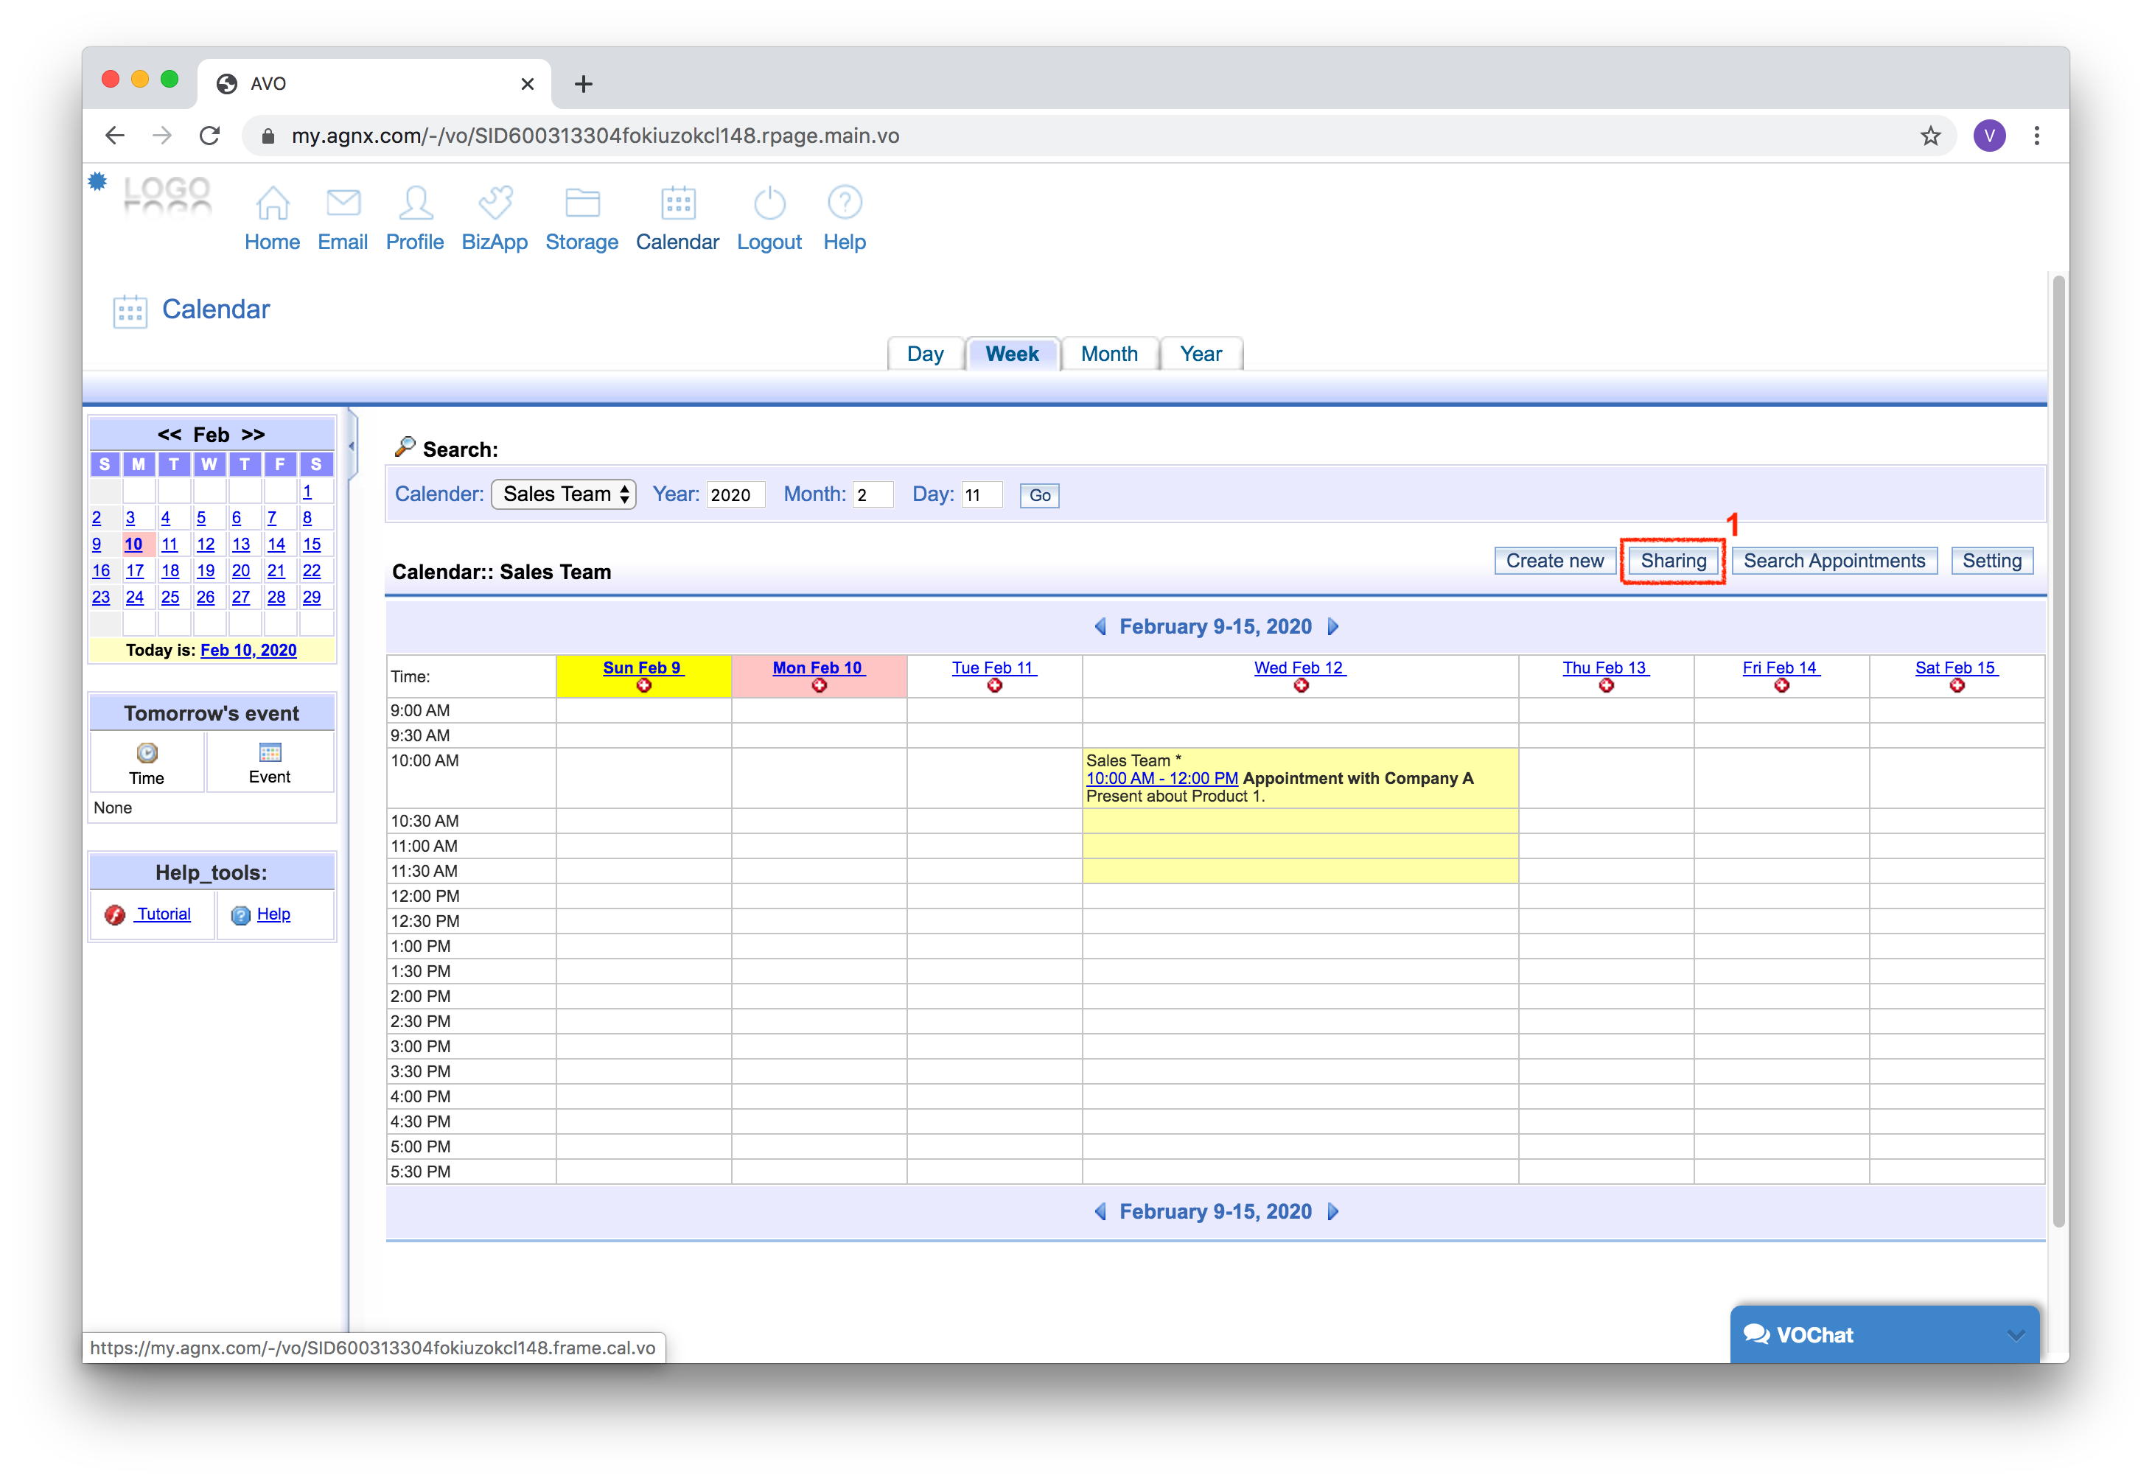Click the BizApp wrench icon
The image size is (2152, 1481).
[x=495, y=203]
